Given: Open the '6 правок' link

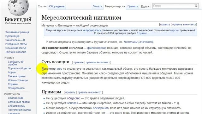Looking at the screenshot, I should [x=142, y=33].
